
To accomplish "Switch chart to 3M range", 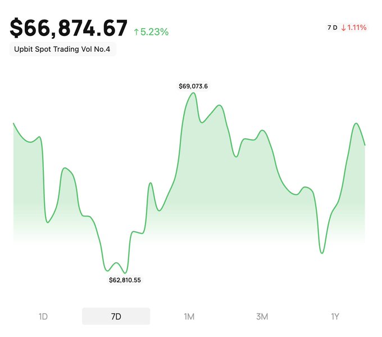I will point(262,316).
